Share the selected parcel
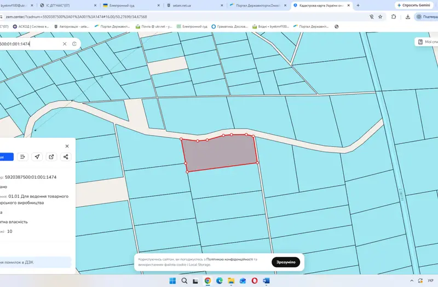This screenshot has height=287, width=438. tap(66, 157)
